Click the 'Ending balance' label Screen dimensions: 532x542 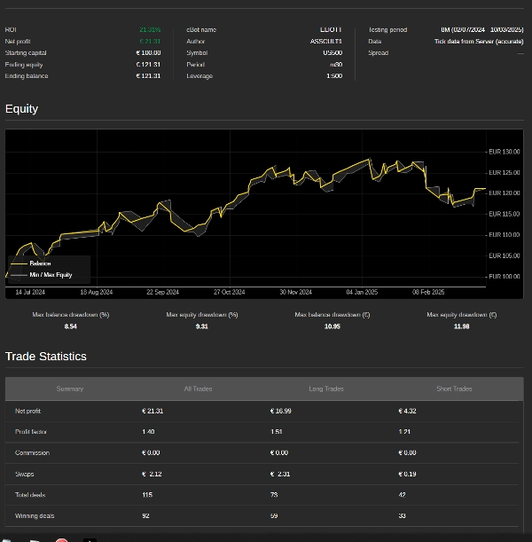[27, 76]
